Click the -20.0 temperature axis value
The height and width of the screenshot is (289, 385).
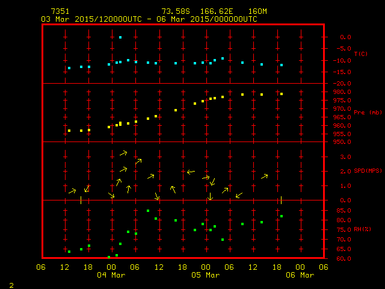[x=342, y=84]
